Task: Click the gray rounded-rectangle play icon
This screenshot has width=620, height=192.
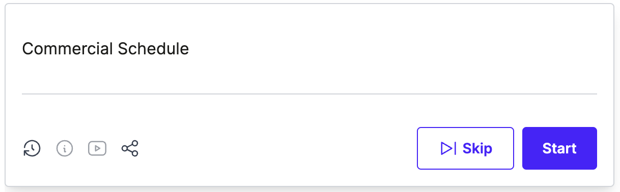Action: point(97,148)
